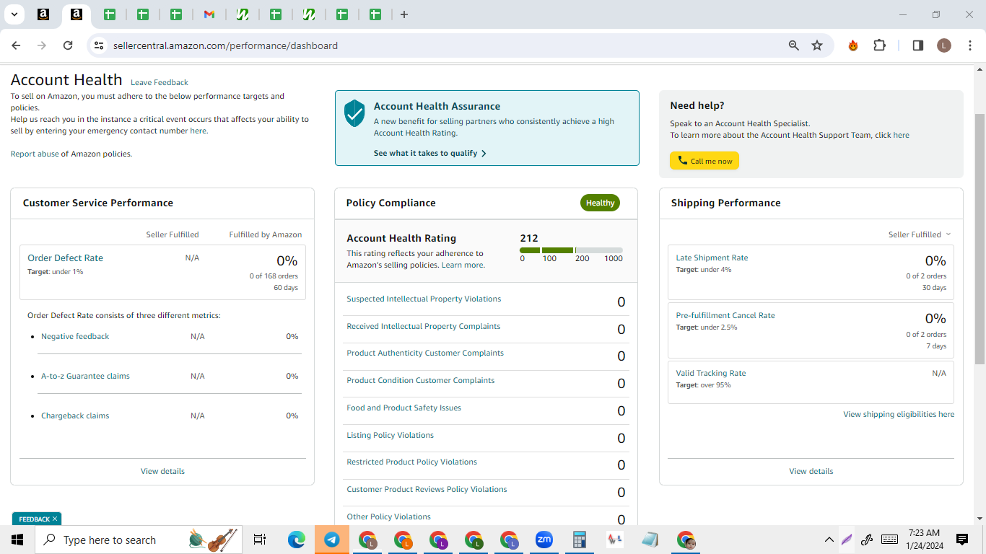This screenshot has width=986, height=554.
Task: Close the FEEDBACK tab with X
Action: point(55,519)
